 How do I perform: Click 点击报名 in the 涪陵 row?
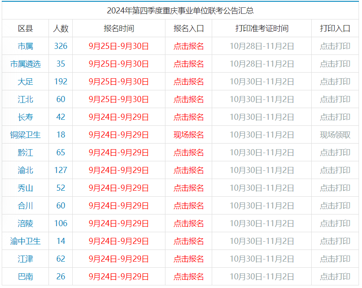(188, 224)
